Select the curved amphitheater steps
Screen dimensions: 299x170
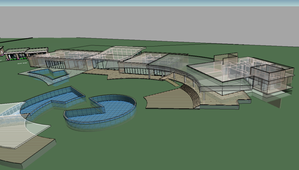tap(190, 96)
